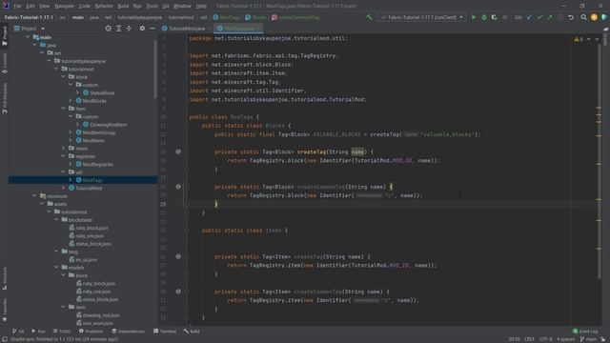The height and width of the screenshot is (343, 610).
Task: Open the File menu
Action: click(17, 6)
